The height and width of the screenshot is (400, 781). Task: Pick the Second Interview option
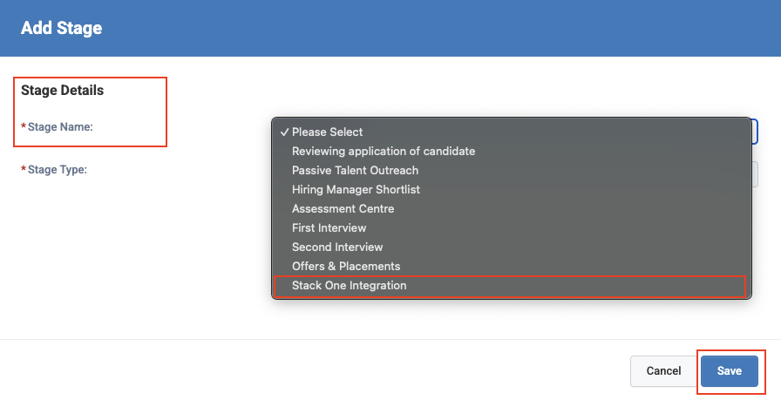pos(337,247)
